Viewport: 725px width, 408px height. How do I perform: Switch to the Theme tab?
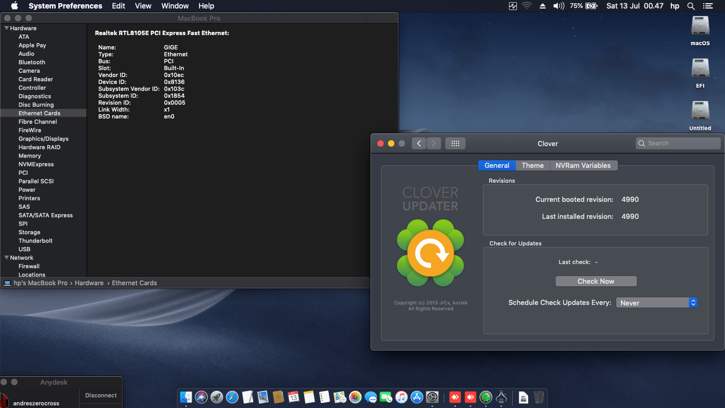pyautogui.click(x=532, y=166)
